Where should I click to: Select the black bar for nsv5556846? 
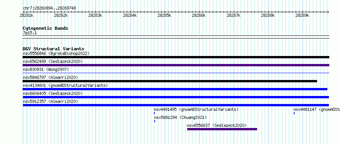(176, 57)
